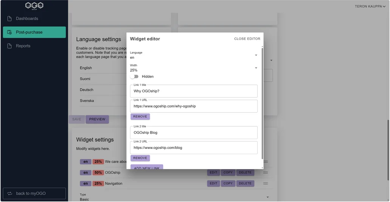Edit the Link 2 URL field
Screen dimensions: 390x202
[x=194, y=148]
